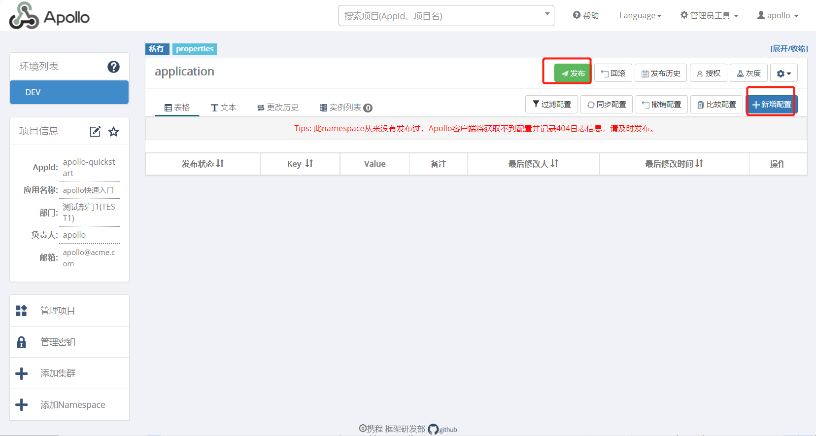Open namespace gear settings dropdown

[783, 73]
